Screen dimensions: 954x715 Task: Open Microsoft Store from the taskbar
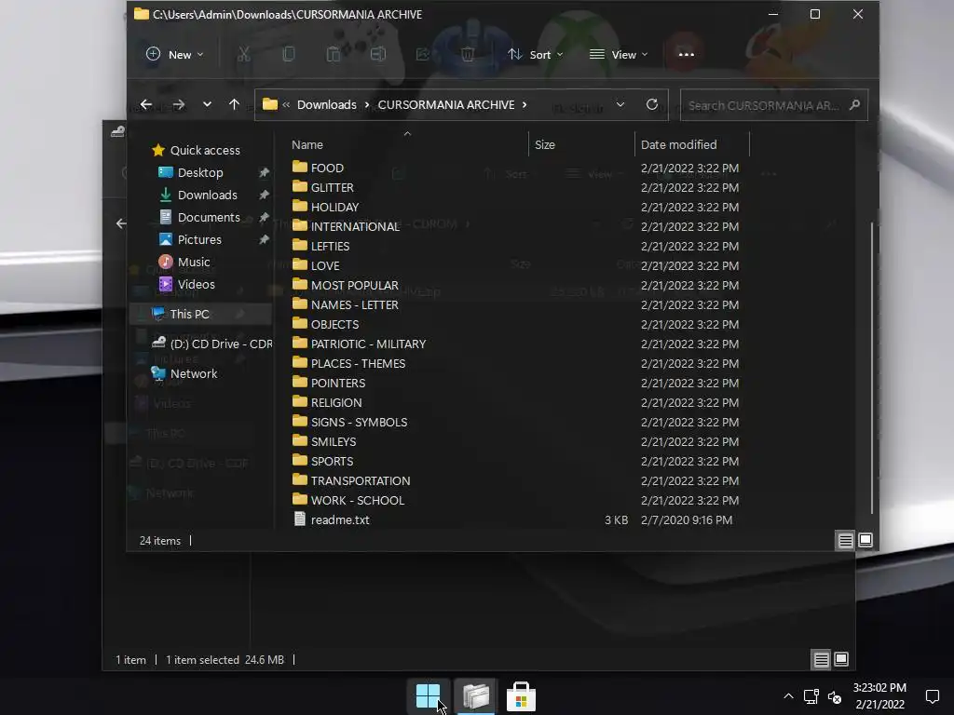(521, 696)
